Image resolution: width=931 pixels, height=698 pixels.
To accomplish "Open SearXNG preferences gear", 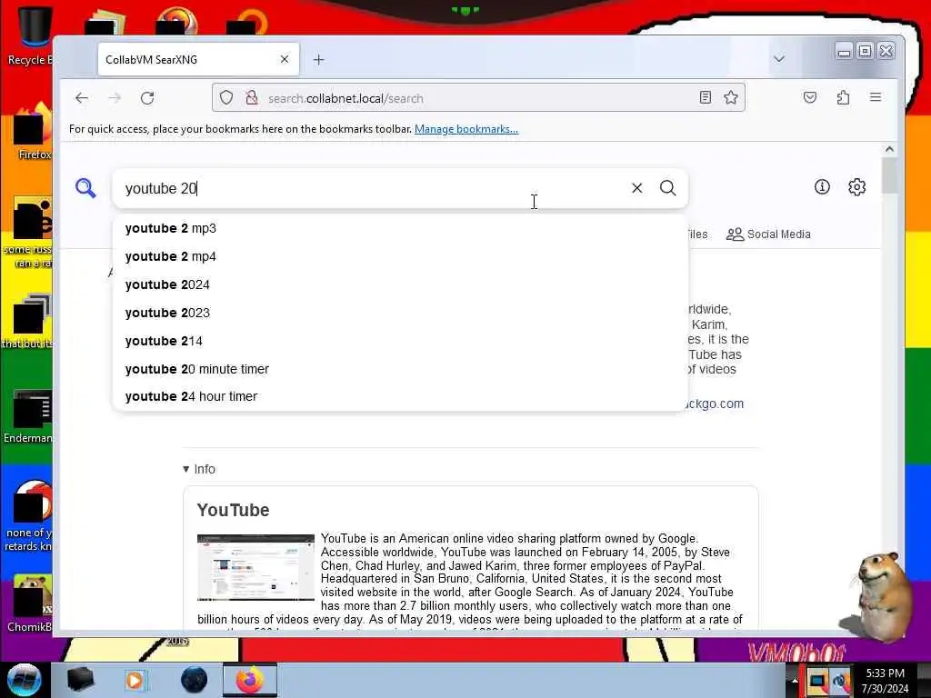I will [x=856, y=187].
